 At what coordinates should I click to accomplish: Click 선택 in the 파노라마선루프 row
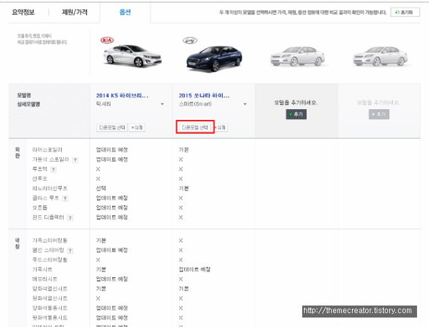tap(101, 188)
